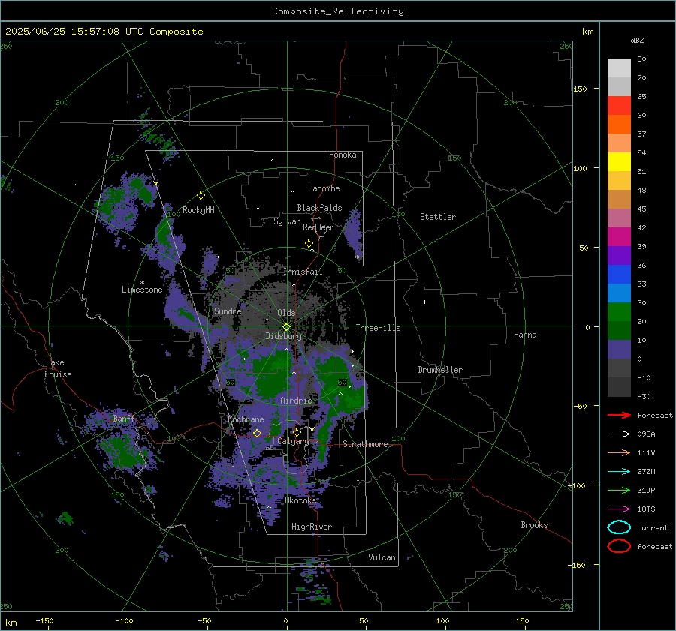
Task: Select the 51 dBZ yellow color swatch
Action: point(619,161)
